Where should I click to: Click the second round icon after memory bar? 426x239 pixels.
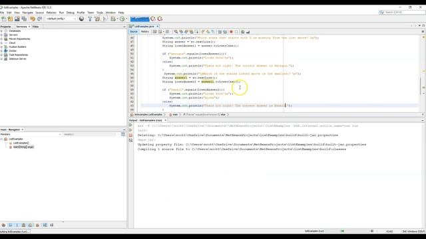point(160,19)
